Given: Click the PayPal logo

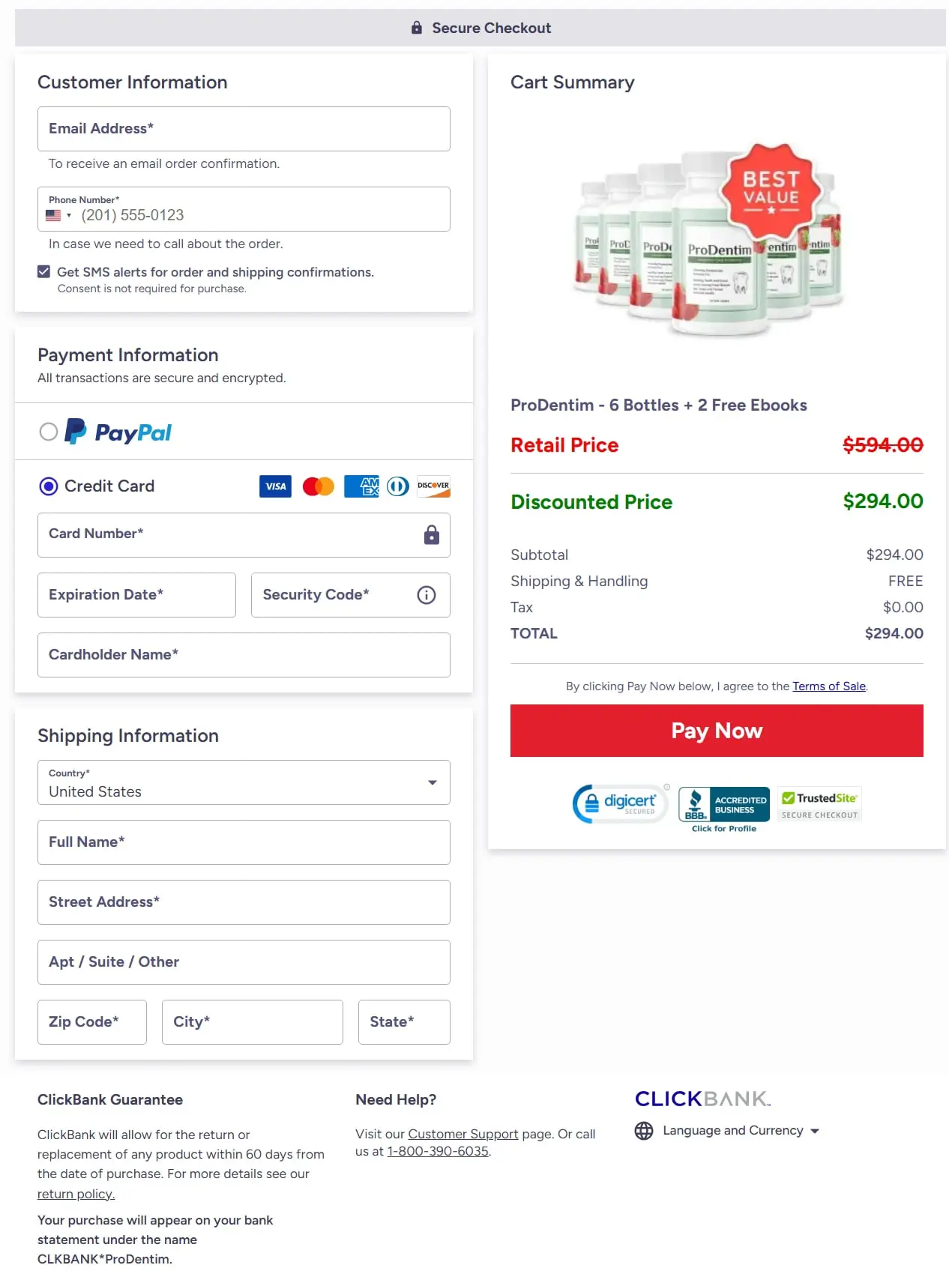Looking at the screenshot, I should (x=118, y=432).
